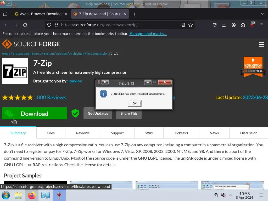Click the show desktop tray button
The height and width of the screenshot is (201, 268).
[x=261, y=195]
